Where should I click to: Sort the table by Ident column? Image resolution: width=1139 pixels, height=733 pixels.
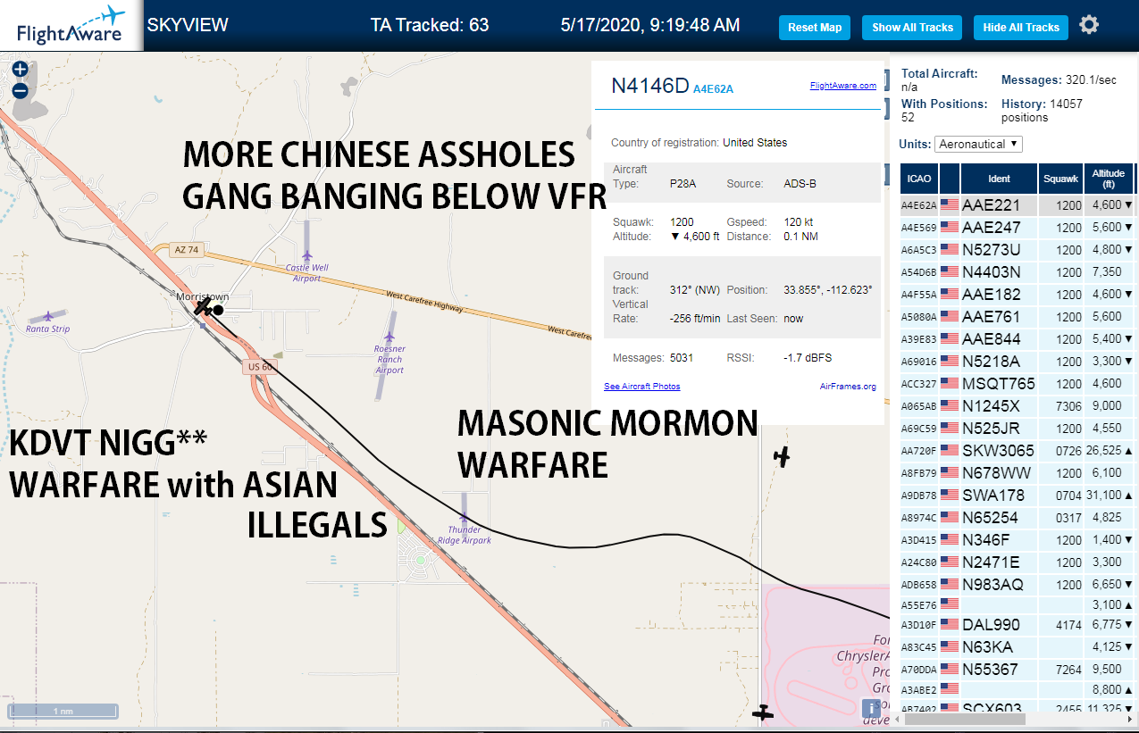pos(999,179)
